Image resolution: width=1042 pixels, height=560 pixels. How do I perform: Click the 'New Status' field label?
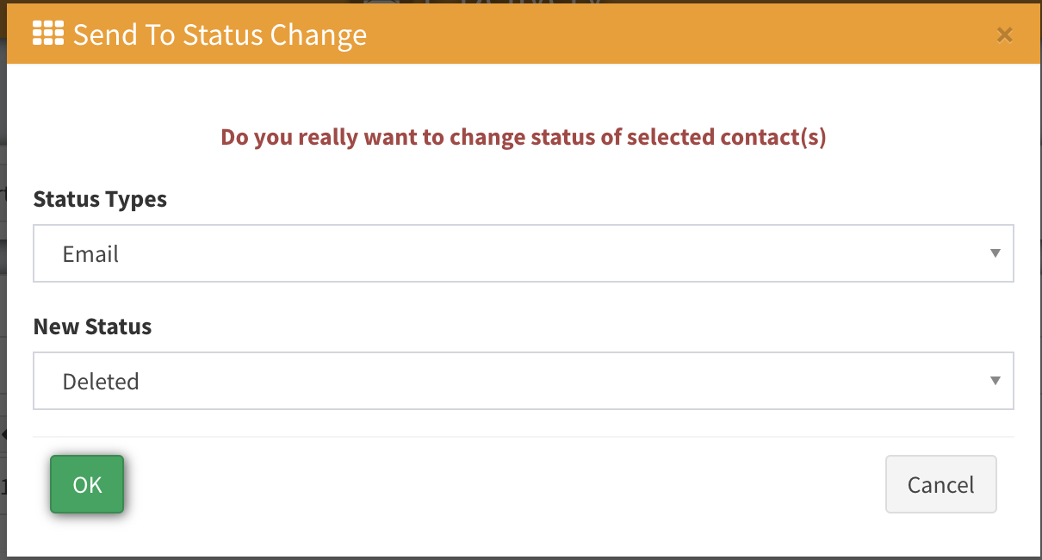92,327
